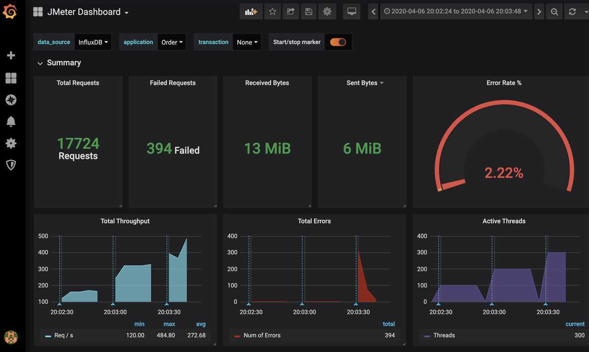Click the user avatar in sidebar

(11, 337)
